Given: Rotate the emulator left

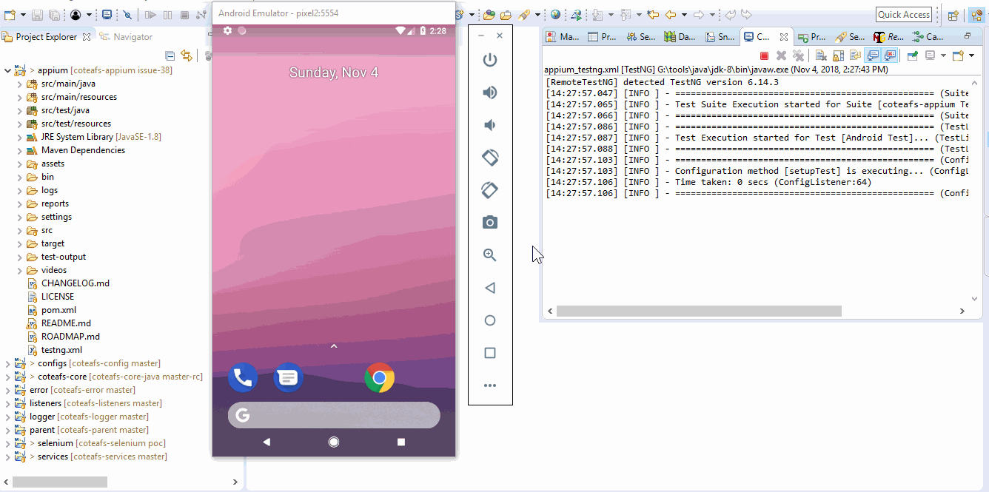Looking at the screenshot, I should click(489, 158).
